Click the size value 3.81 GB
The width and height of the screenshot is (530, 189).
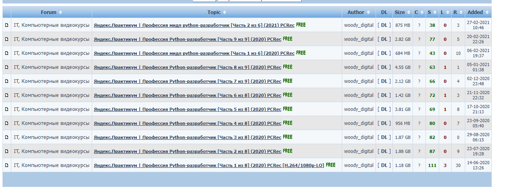click(403, 109)
